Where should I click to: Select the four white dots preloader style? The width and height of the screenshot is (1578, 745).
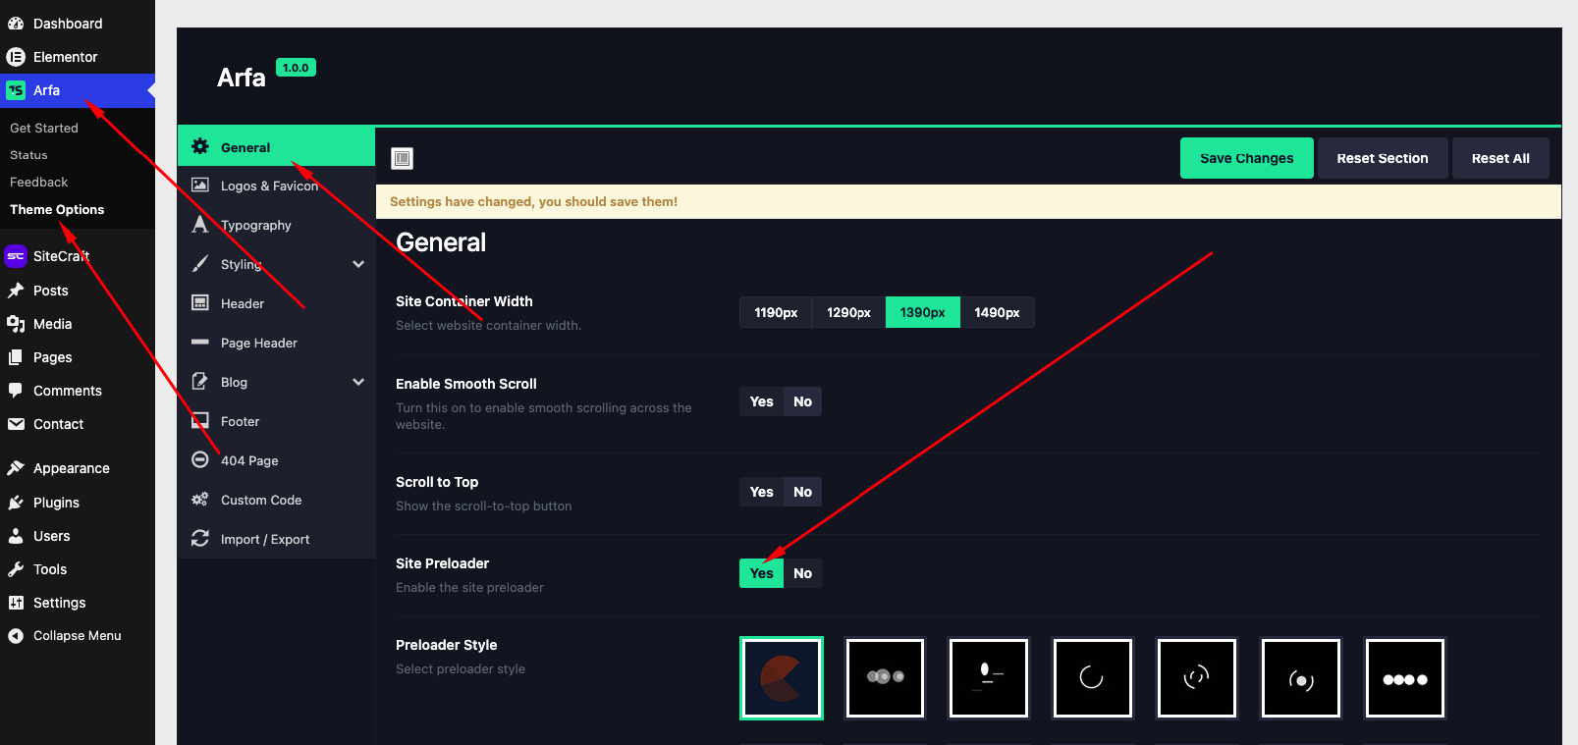click(x=1405, y=678)
